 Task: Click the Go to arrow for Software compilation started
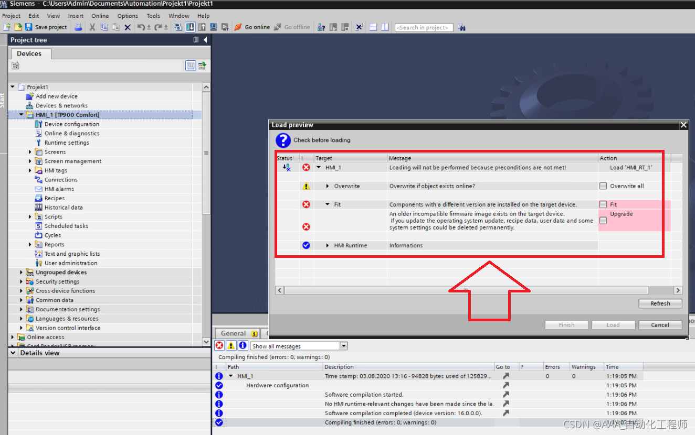[506, 395]
